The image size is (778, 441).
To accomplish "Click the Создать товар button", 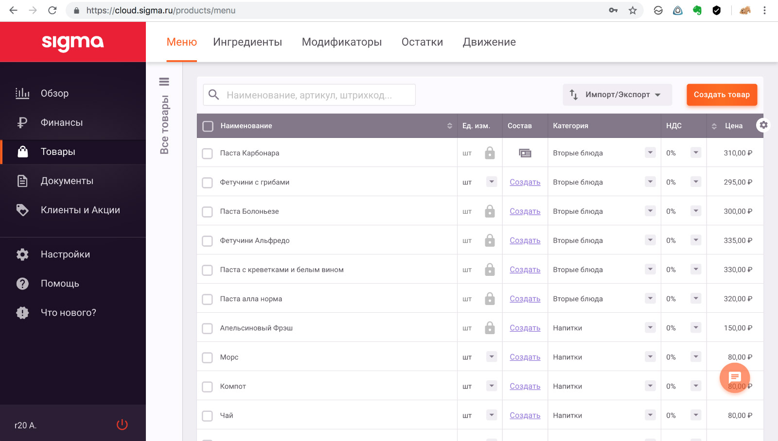I will (722, 95).
